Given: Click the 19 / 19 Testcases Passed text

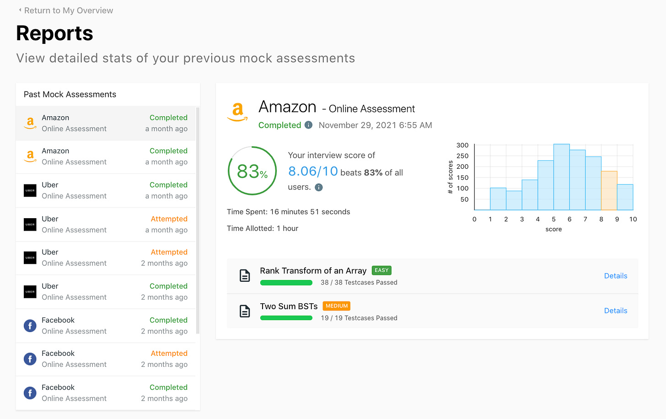Looking at the screenshot, I should click(359, 318).
